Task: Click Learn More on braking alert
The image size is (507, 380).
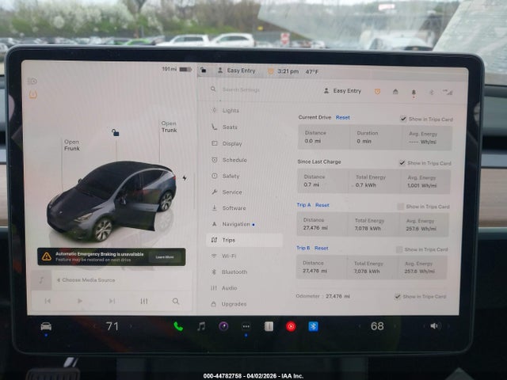Action: pyautogui.click(x=165, y=257)
